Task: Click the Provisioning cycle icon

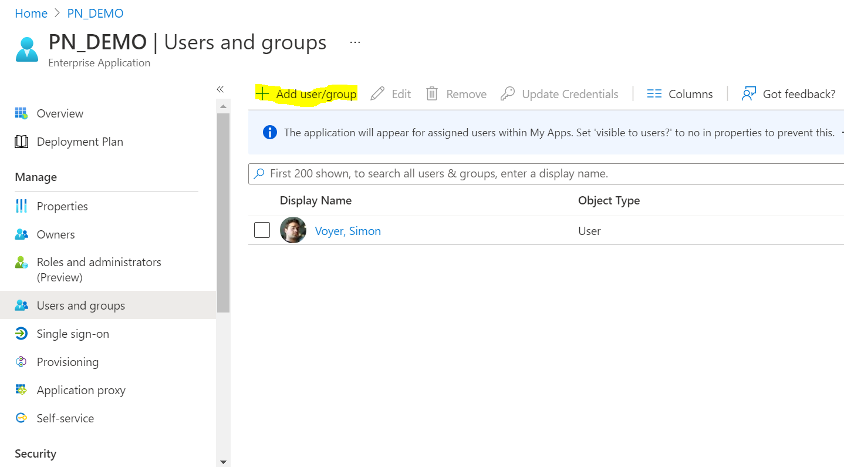Action: click(x=21, y=362)
